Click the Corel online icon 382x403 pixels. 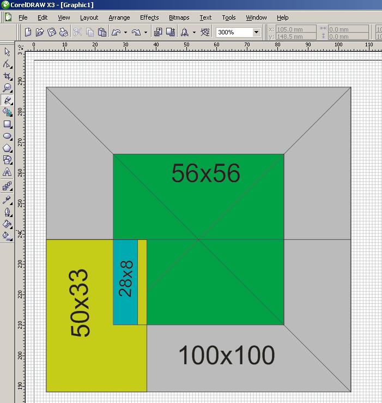(205, 32)
